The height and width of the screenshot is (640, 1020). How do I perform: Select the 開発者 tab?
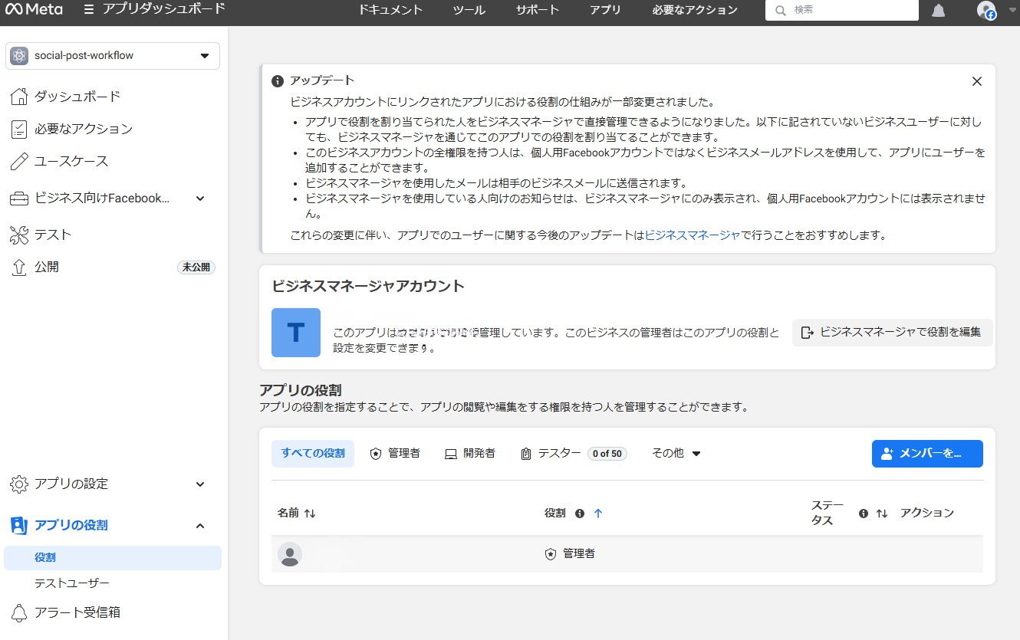470,454
